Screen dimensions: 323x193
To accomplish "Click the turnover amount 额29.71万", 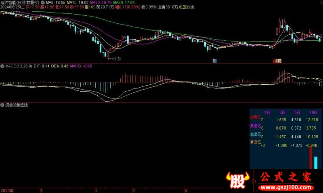I will pos(105,7).
